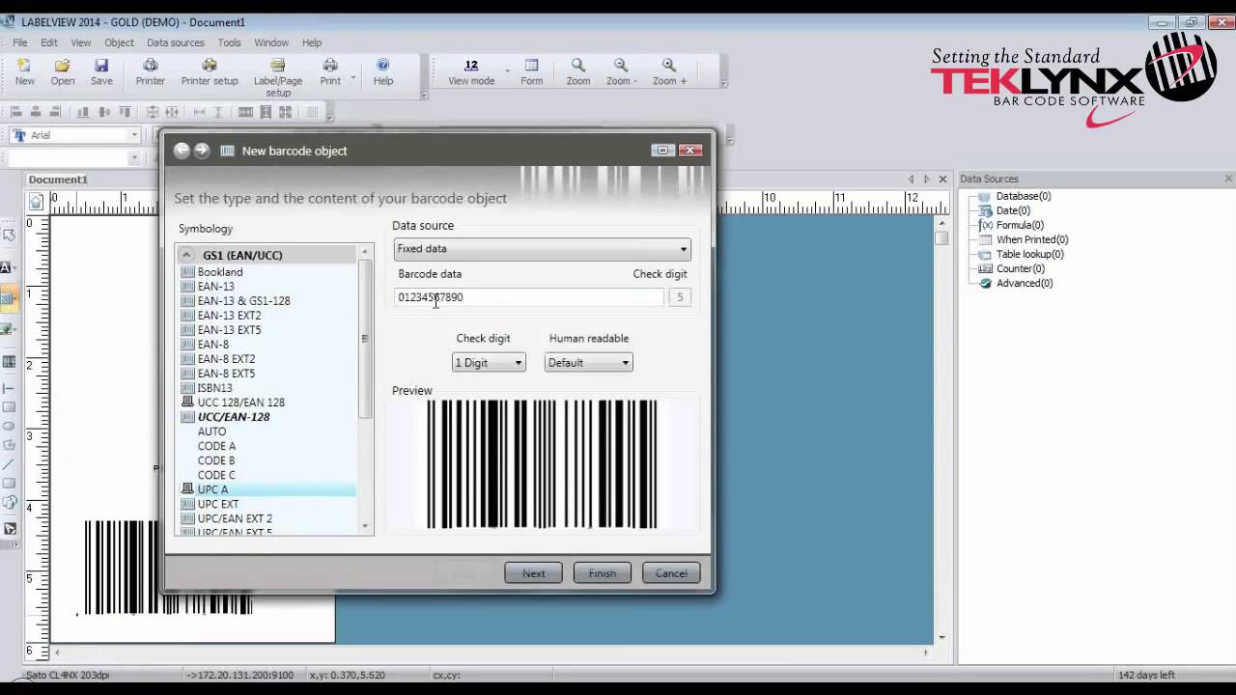Click the home icon at ruler corner
The image size is (1236, 695).
click(36, 202)
